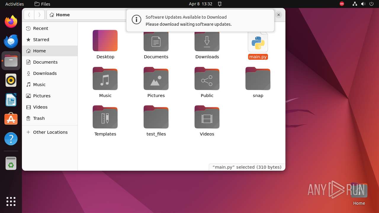This screenshot has height=213, width=379.
Task: Open the Activities overview
Action: (15, 4)
